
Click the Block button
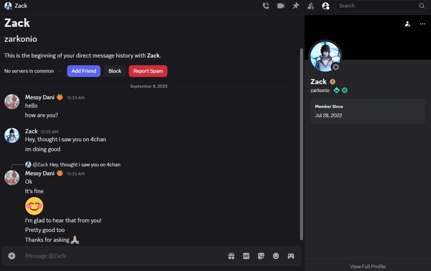tap(115, 71)
